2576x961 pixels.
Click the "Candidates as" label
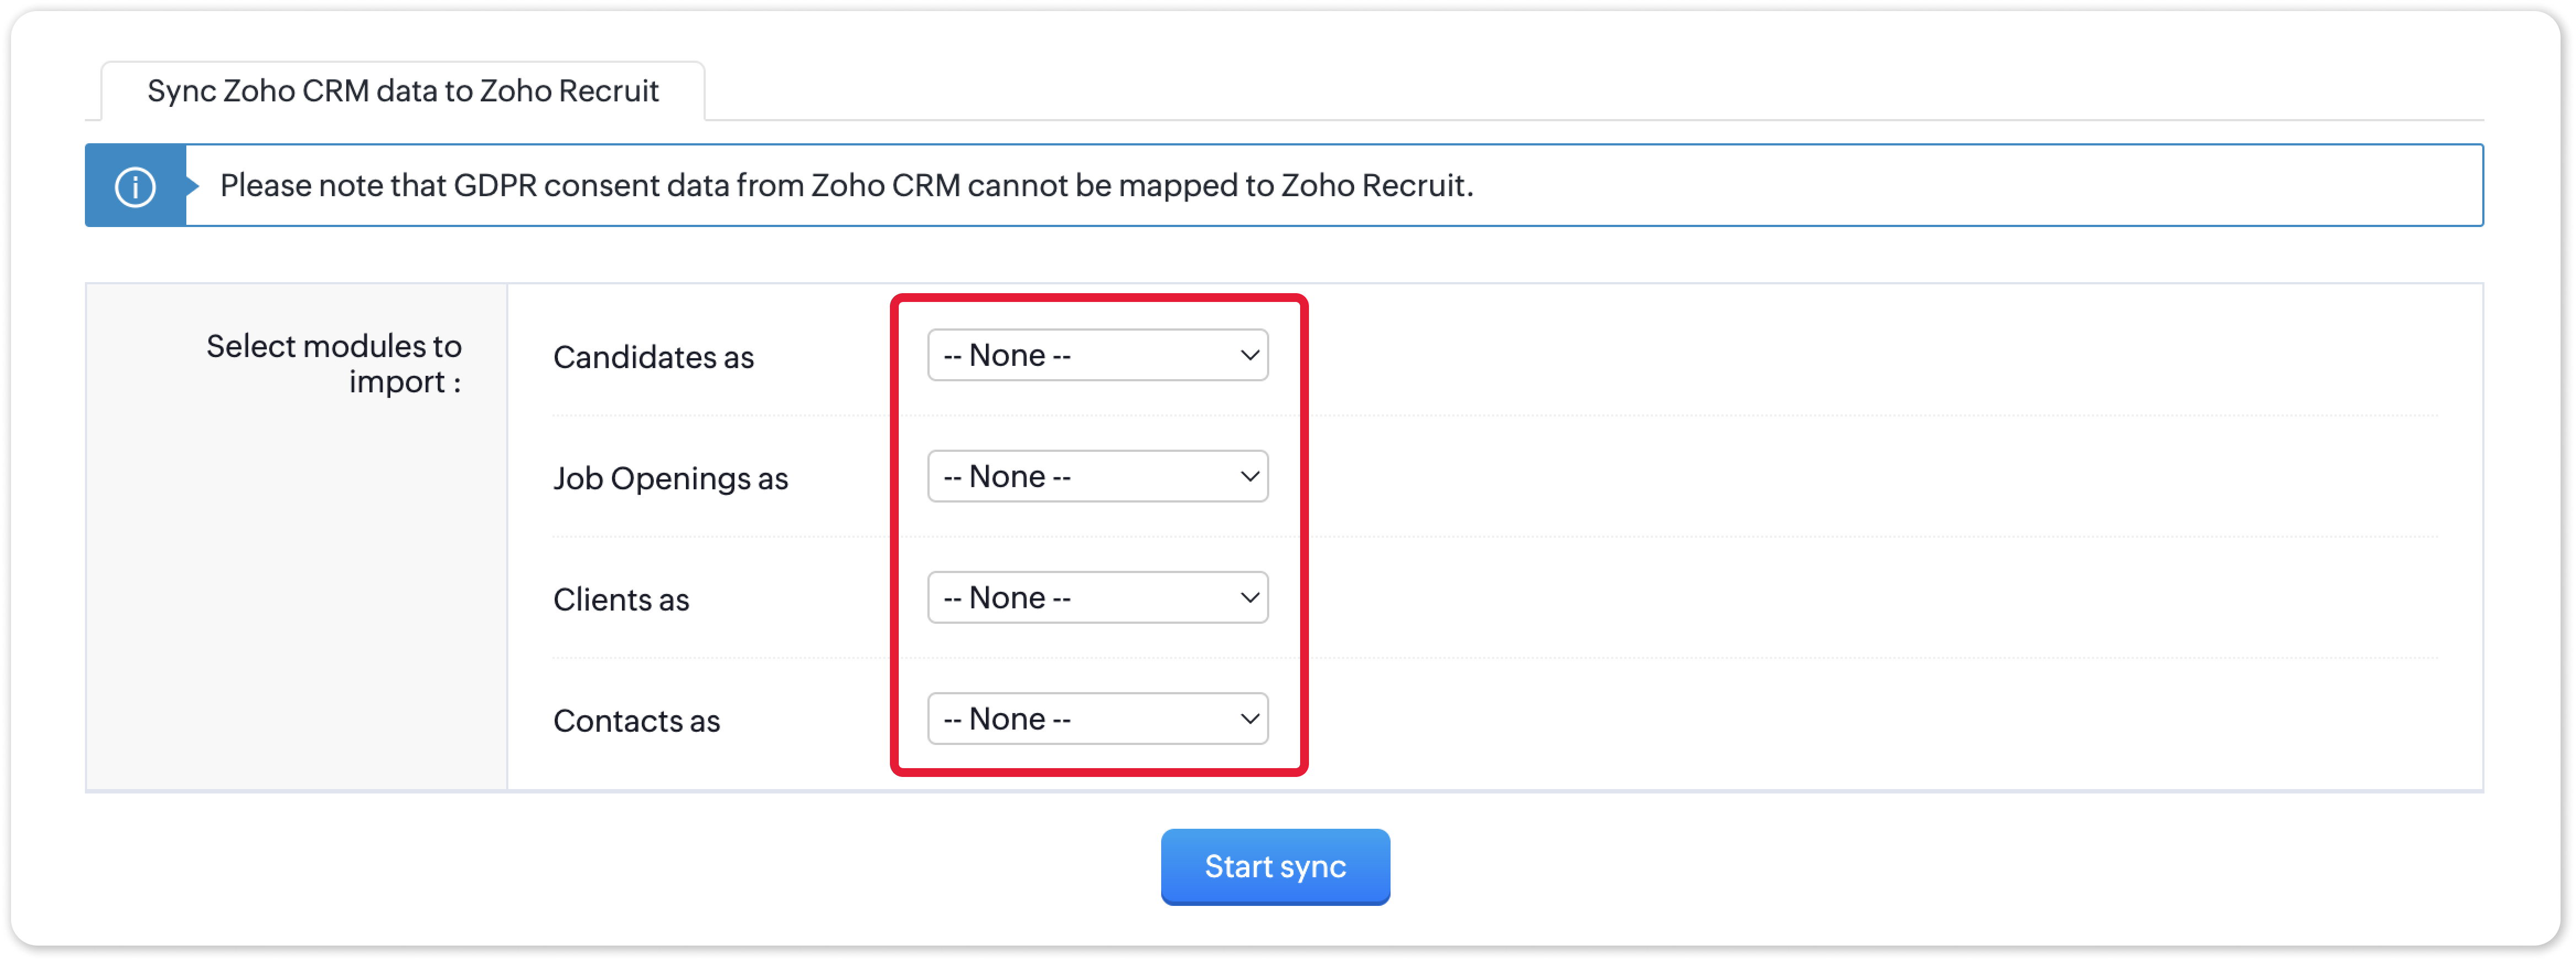pyautogui.click(x=653, y=358)
